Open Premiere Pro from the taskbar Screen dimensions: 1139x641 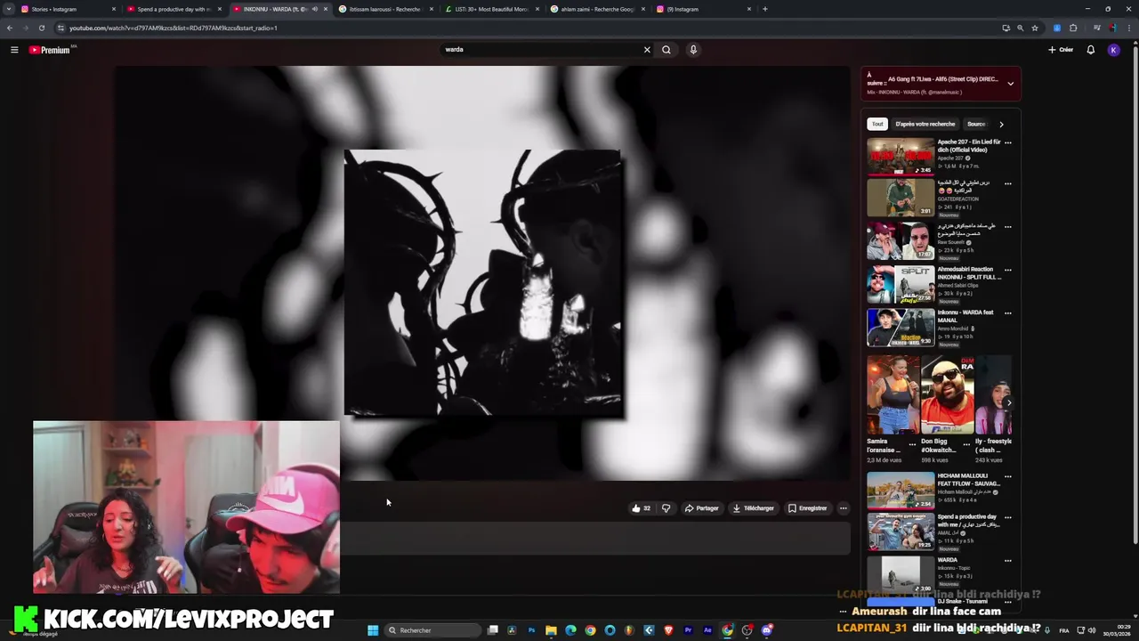(x=688, y=630)
